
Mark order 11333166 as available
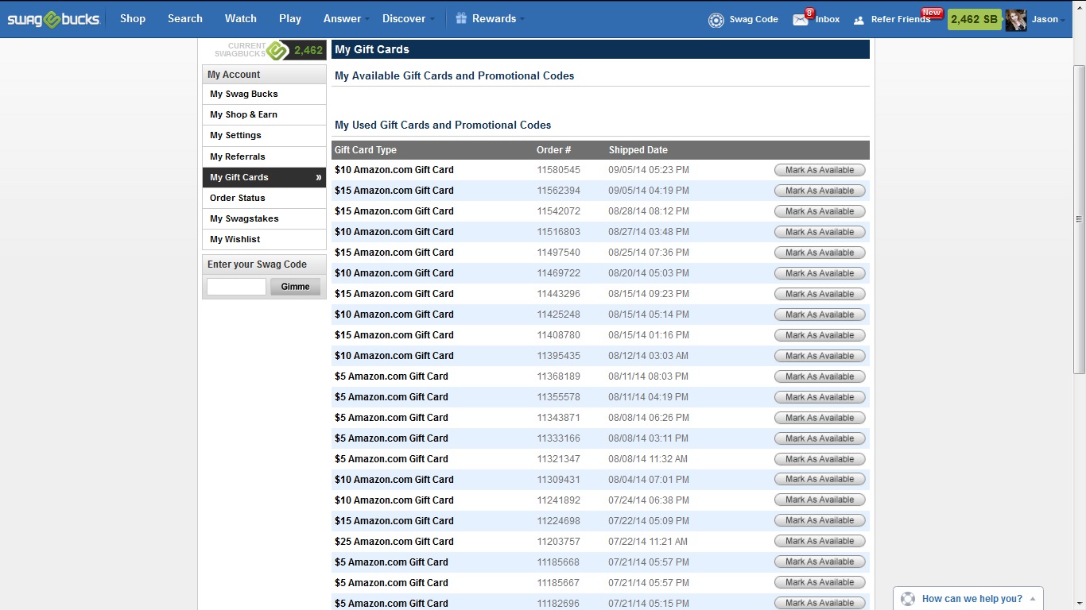coord(820,438)
